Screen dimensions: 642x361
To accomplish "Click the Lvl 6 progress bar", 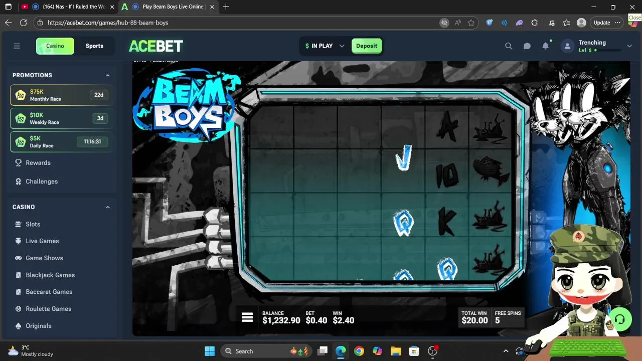I will tap(609, 50).
